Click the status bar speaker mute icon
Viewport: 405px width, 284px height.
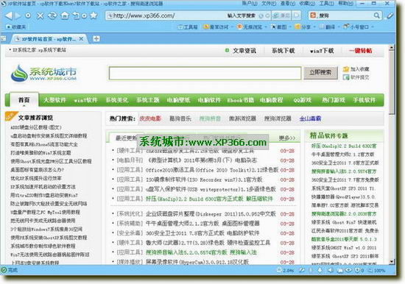[x=331, y=270]
